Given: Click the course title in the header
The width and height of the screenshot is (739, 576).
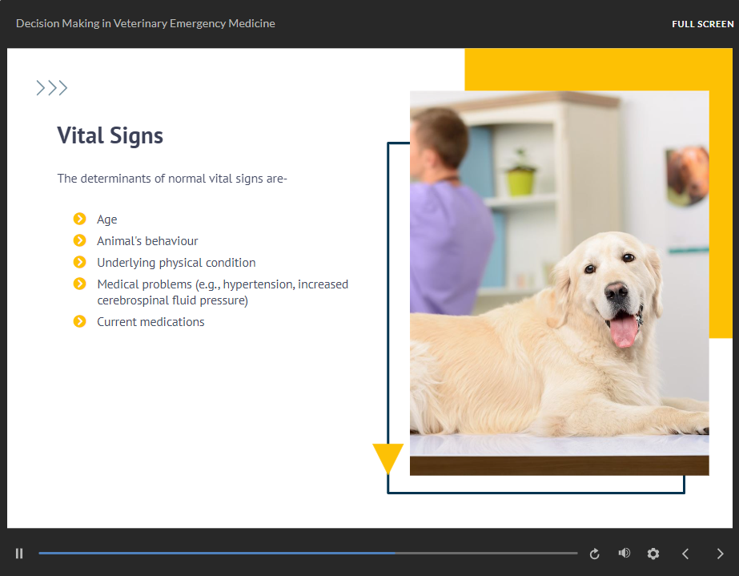Looking at the screenshot, I should (x=145, y=24).
